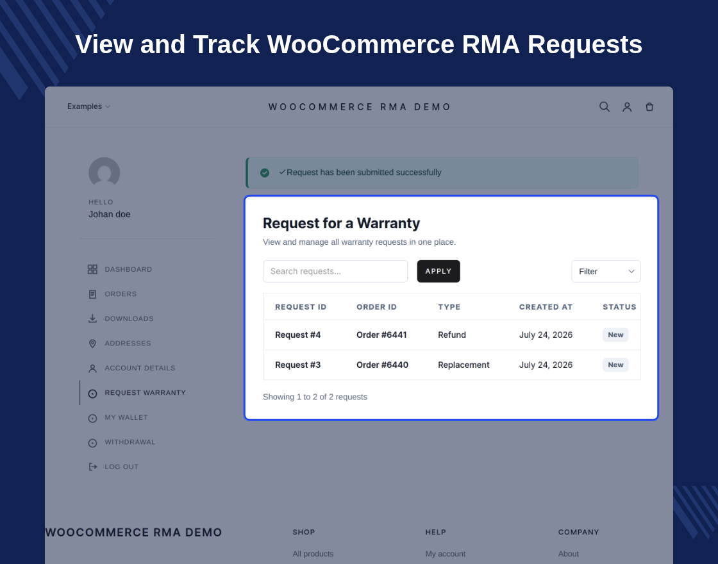The image size is (718, 564).
Task: Click the SHOP footer heading
Action: point(304,532)
